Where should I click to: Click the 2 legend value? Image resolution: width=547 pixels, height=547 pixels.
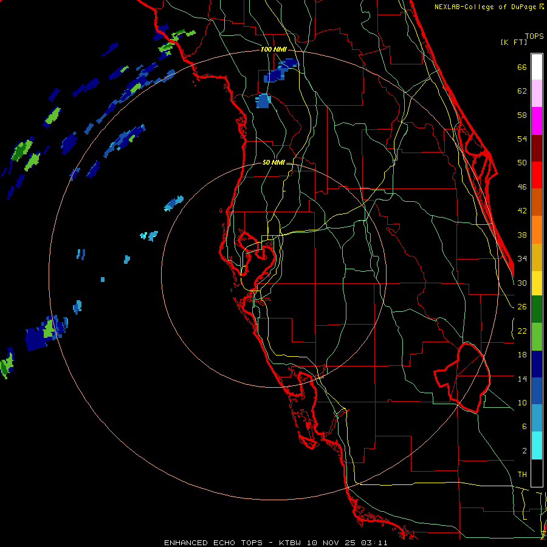[x=524, y=451]
